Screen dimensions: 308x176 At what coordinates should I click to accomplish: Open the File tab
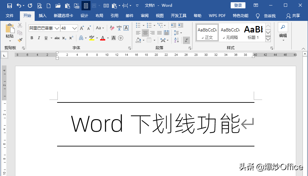10,16
